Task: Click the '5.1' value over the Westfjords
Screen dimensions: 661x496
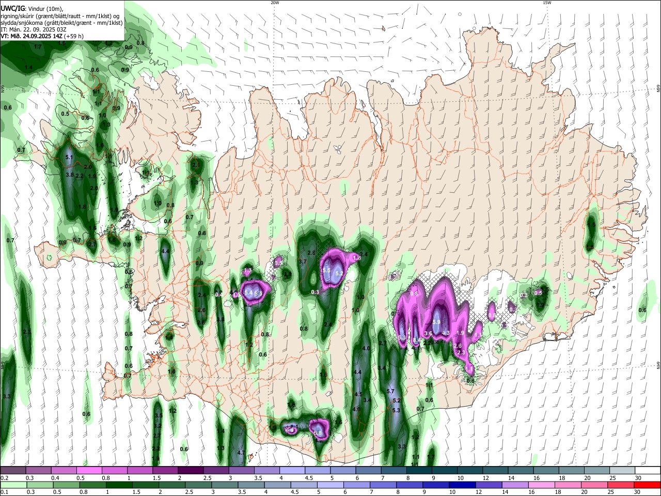Action: coord(70,157)
